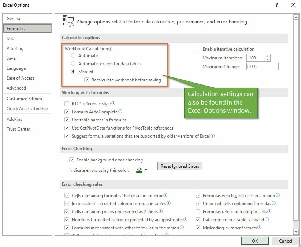Switch to Customize Ribbon category
This screenshot has width=301, height=247.
(x=24, y=99)
